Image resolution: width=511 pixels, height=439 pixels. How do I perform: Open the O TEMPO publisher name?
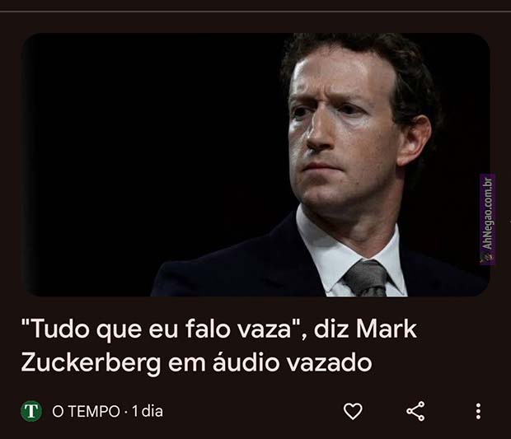tap(86, 411)
